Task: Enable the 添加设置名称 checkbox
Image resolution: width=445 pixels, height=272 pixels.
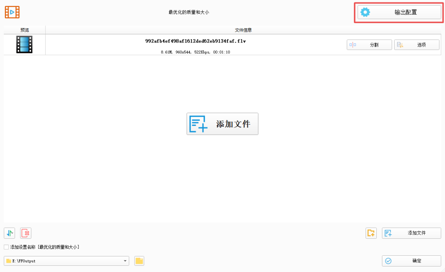Action: [6, 247]
